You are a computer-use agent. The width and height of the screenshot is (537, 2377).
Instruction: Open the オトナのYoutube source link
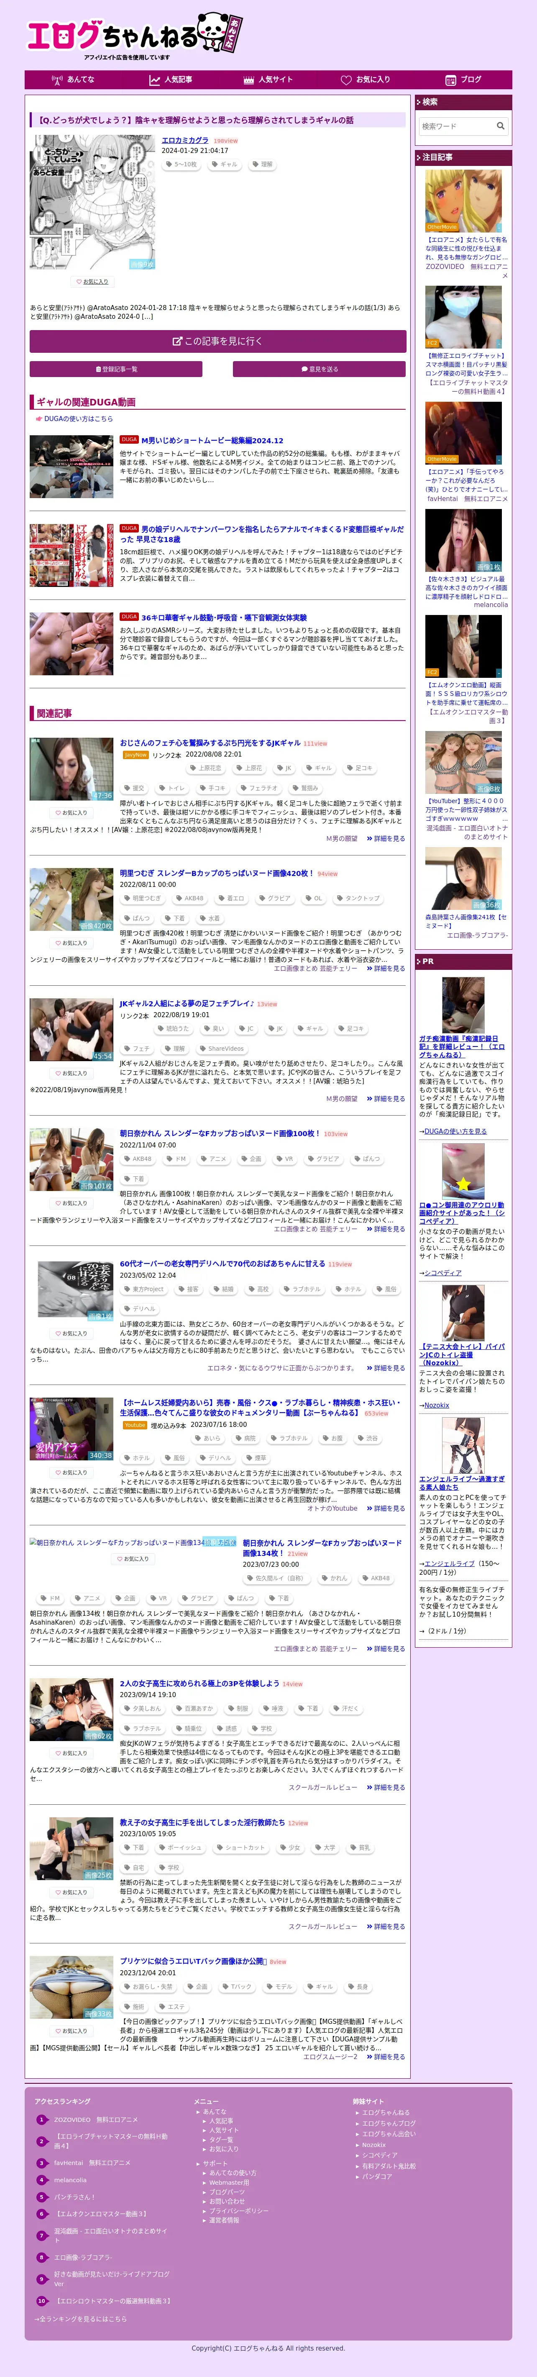point(332,1509)
